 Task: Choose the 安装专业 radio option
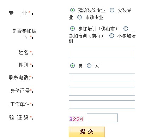pos(112,10)
